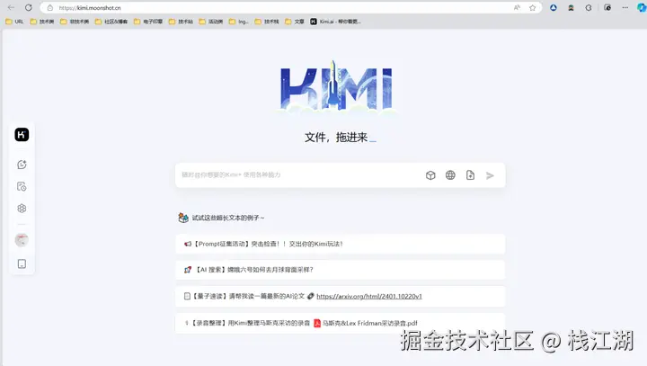Open the browser three-dot settings menu
Screen dimensions: 647x366
click(x=625, y=7)
